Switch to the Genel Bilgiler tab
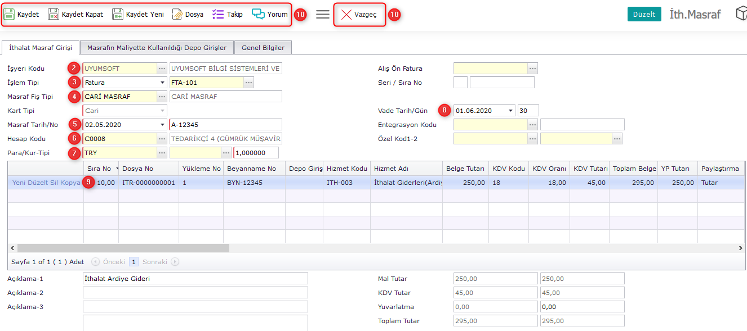The height and width of the screenshot is (331, 747). pos(263,48)
